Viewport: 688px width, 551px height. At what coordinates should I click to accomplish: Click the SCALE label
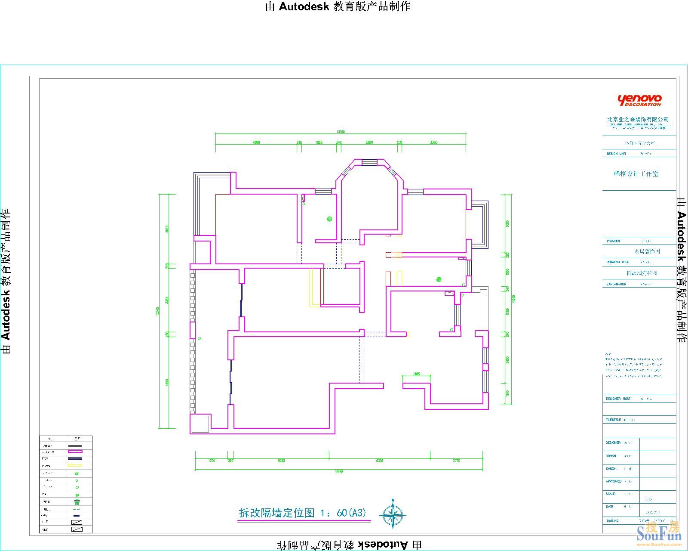[611, 494]
